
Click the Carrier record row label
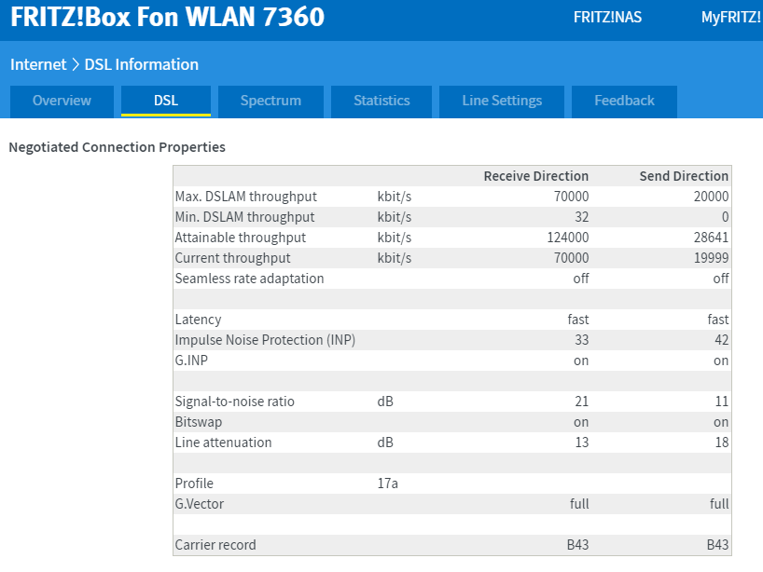point(215,545)
